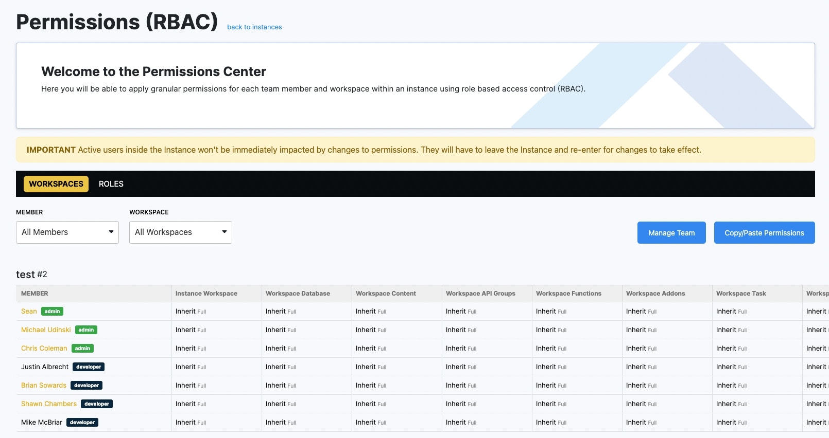Image resolution: width=829 pixels, height=438 pixels.
Task: Edit Brian Sowards' Workspace Addons permission
Action: coord(641,386)
